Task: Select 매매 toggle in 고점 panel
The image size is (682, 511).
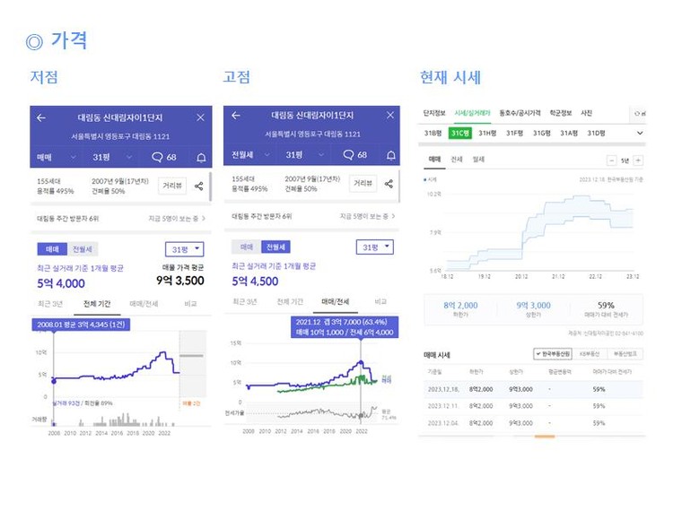Action: (246, 247)
